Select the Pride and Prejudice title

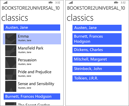35,72
